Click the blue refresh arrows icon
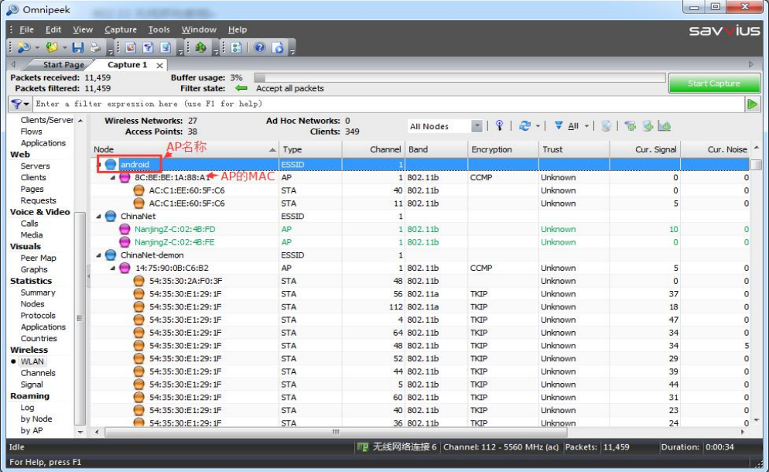This screenshot has height=472, width=769. click(x=525, y=125)
